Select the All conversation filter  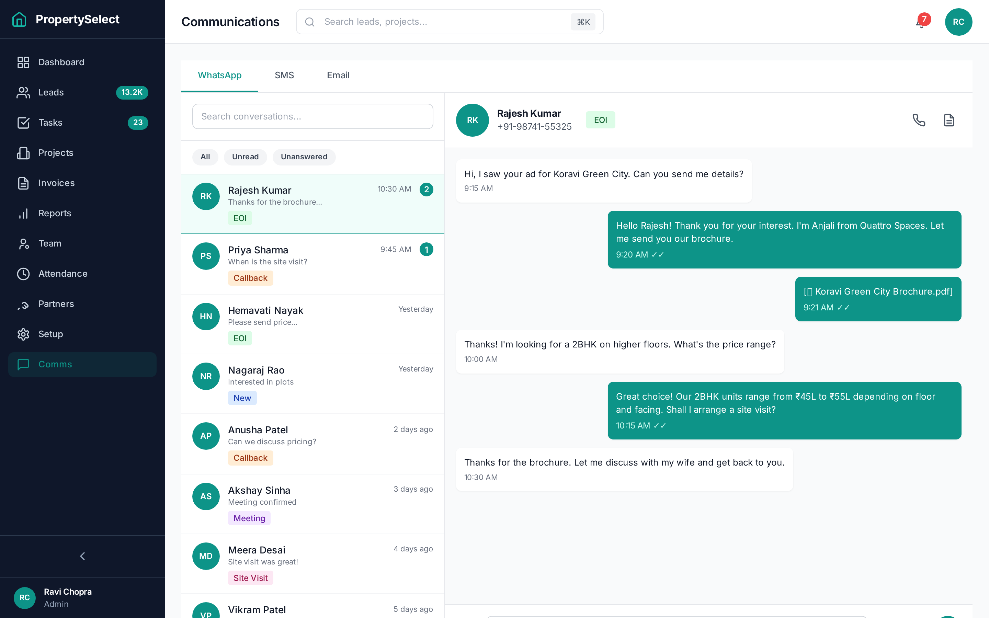click(205, 157)
